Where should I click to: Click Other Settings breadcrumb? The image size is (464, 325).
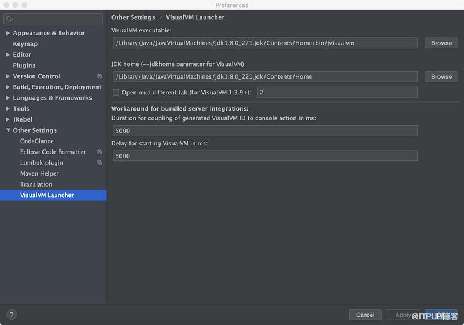pyautogui.click(x=133, y=17)
